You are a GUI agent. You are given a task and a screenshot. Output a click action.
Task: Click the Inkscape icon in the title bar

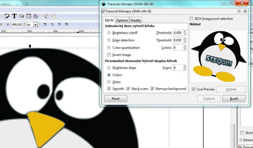click(104, 4)
